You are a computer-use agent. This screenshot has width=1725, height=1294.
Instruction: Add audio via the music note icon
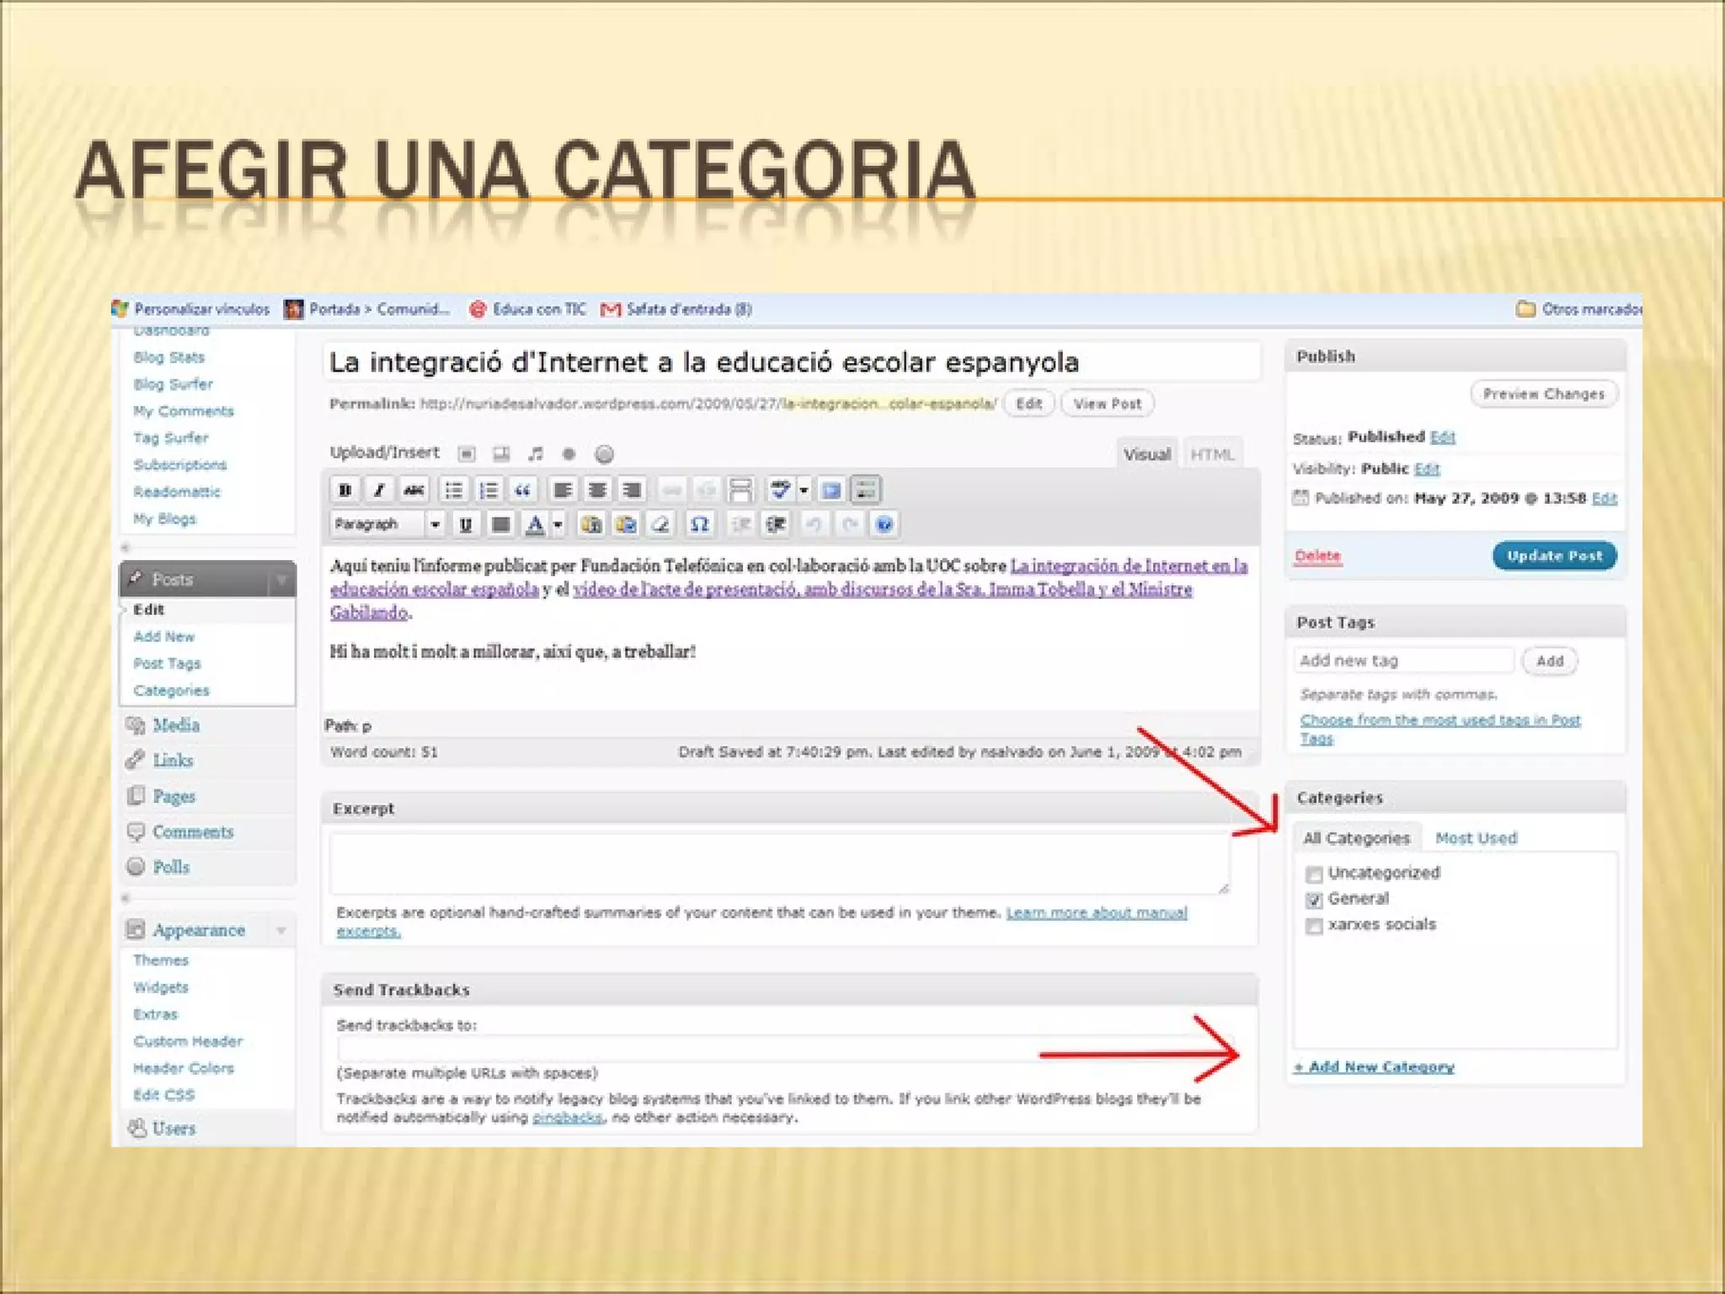(x=535, y=454)
